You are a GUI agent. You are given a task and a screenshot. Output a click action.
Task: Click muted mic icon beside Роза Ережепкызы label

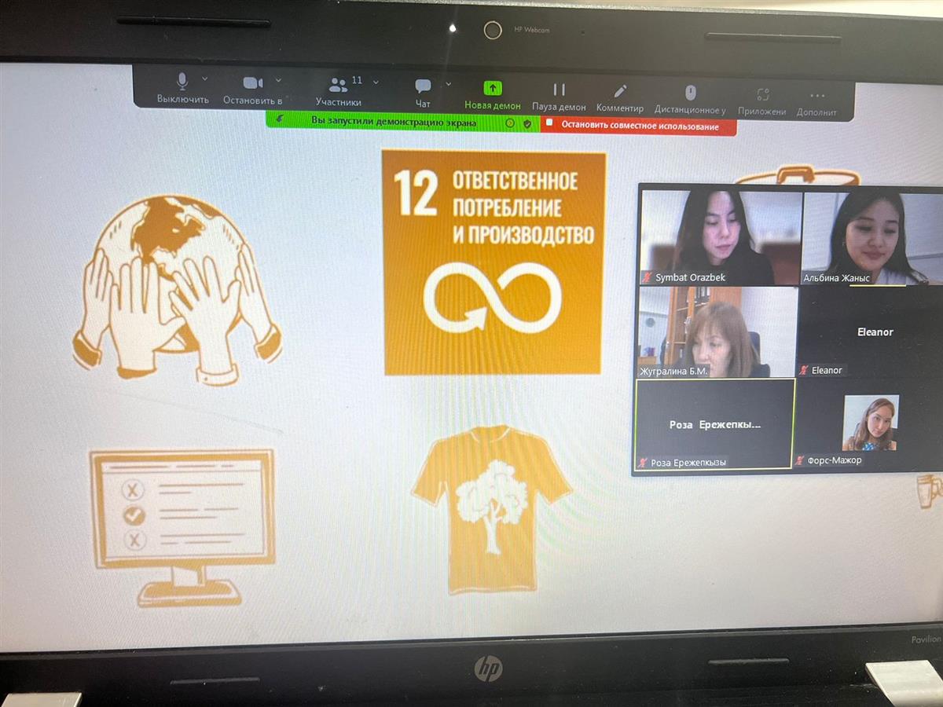click(643, 463)
